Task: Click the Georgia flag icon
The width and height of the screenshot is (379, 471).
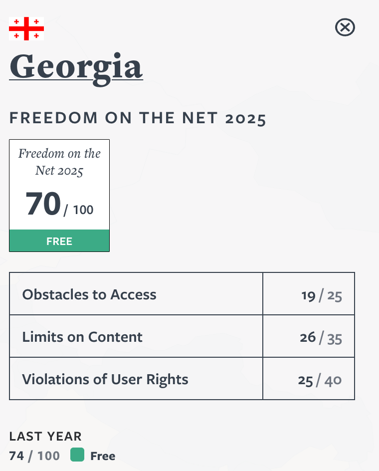Action: (x=26, y=28)
